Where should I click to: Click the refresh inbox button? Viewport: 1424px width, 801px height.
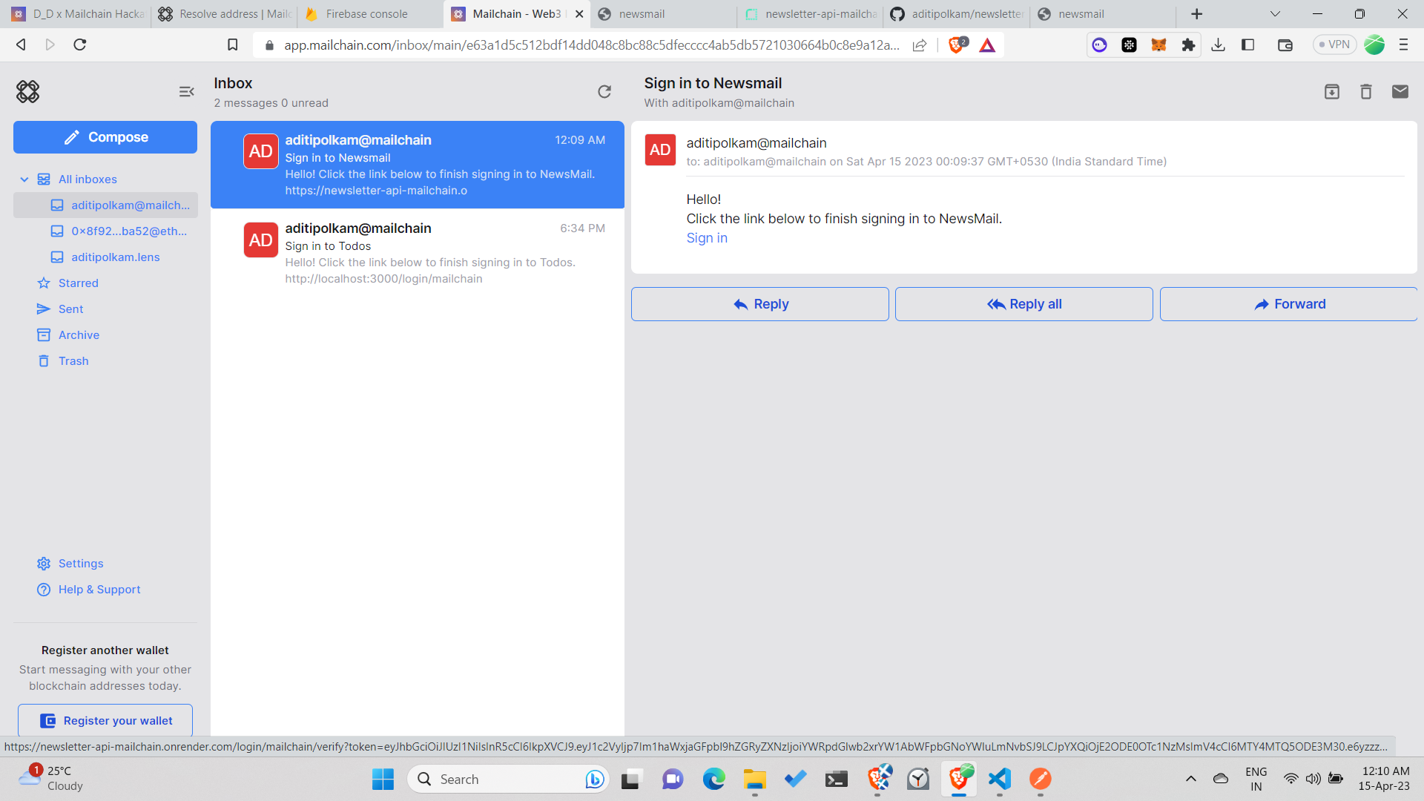(604, 92)
